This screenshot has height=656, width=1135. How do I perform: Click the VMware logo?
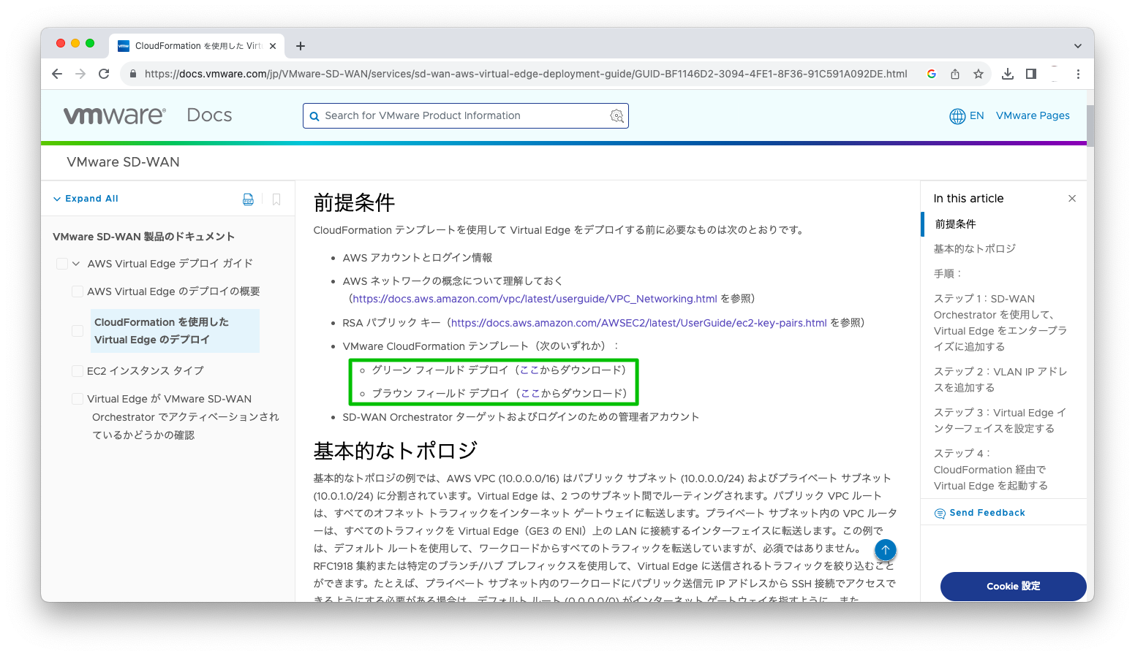click(115, 115)
